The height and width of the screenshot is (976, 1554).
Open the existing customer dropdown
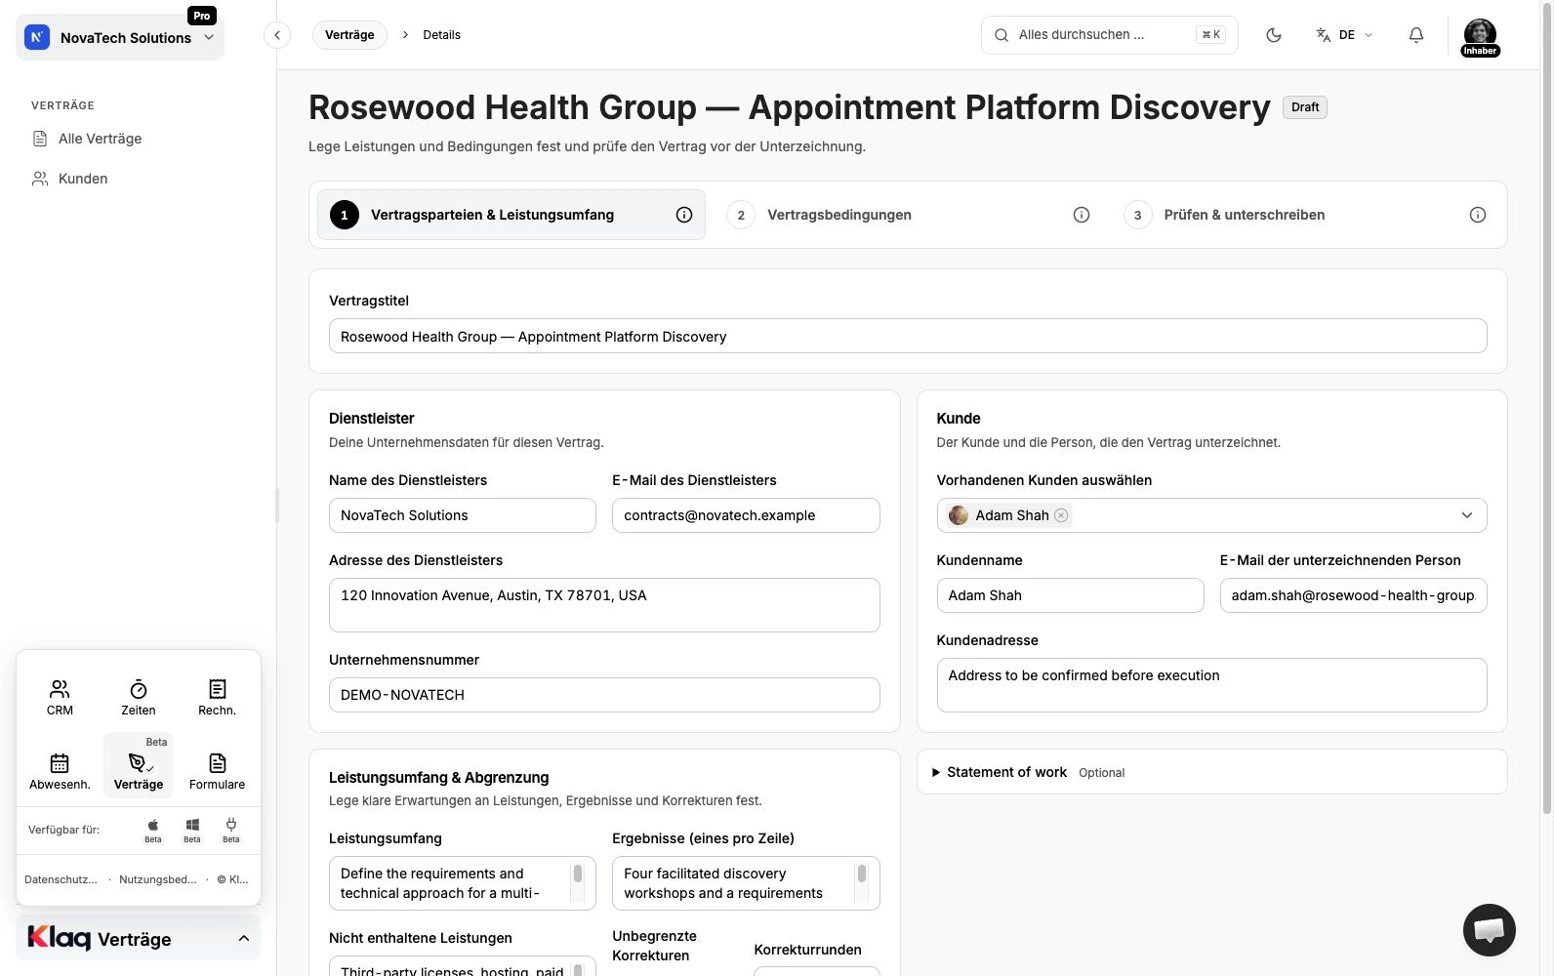coord(1466,515)
